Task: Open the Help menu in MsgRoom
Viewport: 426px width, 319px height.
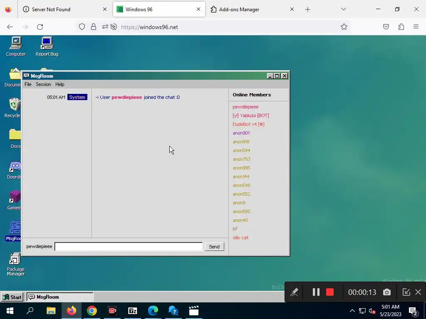Action: pos(60,84)
